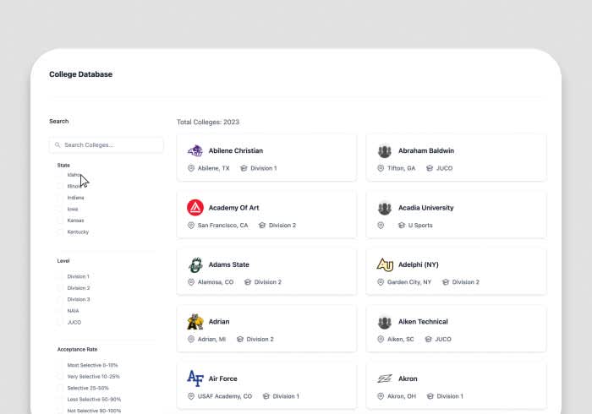Open the Acadia University card
Screen dimensions: 592x414
(x=456, y=215)
